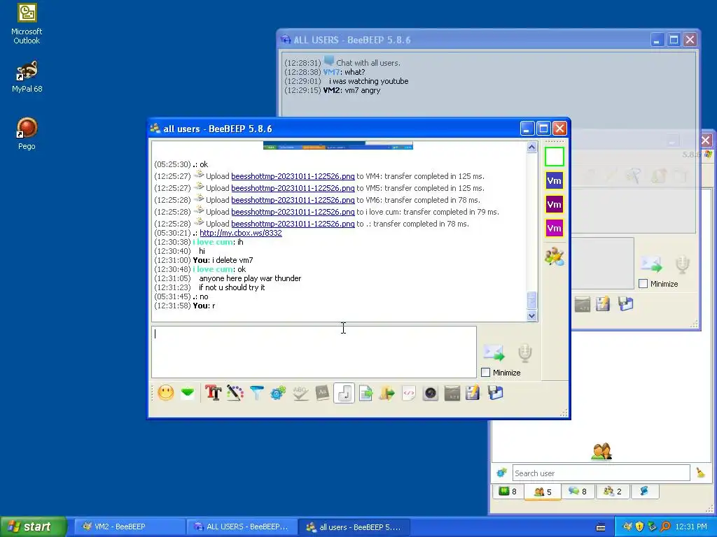Click the broom clear search icon
717x537 pixels.
[x=700, y=473]
